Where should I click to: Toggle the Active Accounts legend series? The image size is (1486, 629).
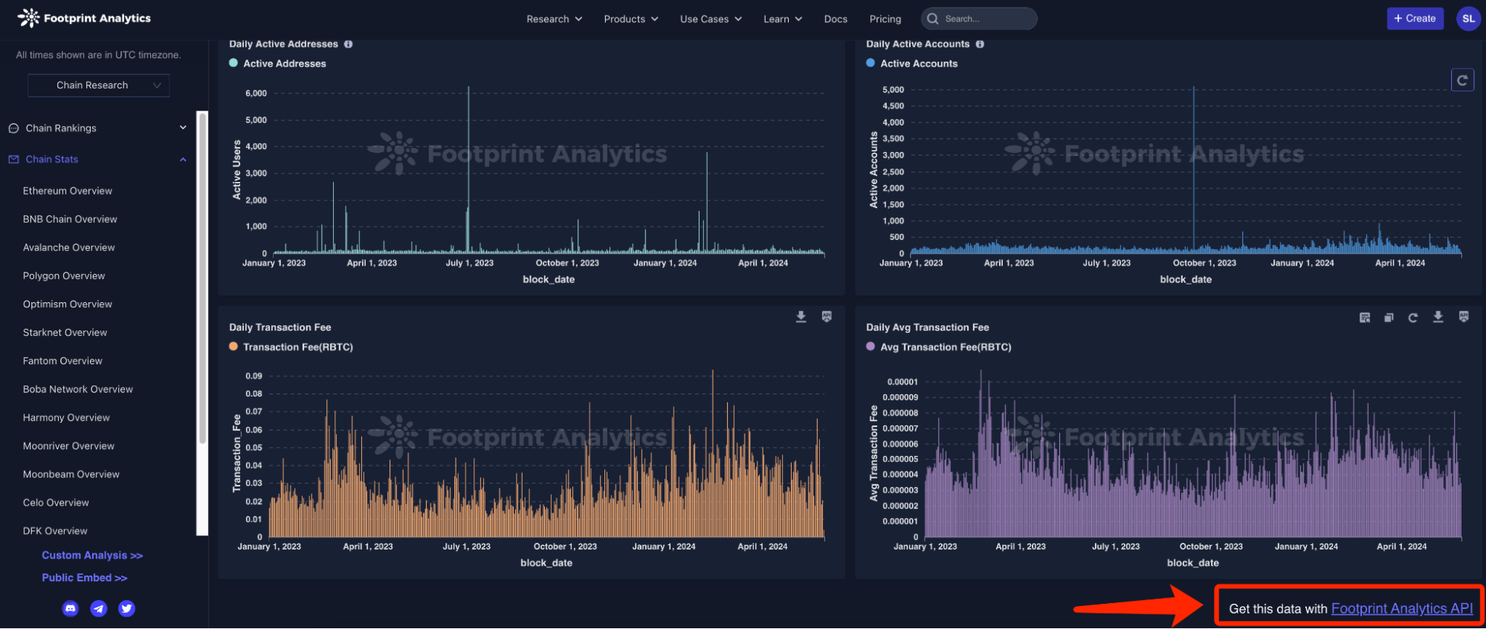coord(911,64)
